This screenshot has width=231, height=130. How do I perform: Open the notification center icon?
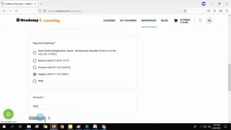pos(225,127)
